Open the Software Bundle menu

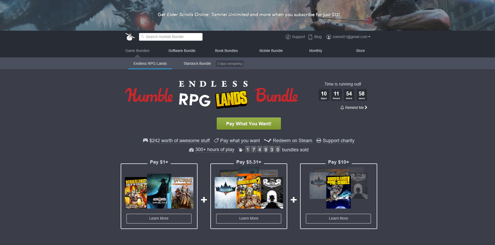pos(182,51)
